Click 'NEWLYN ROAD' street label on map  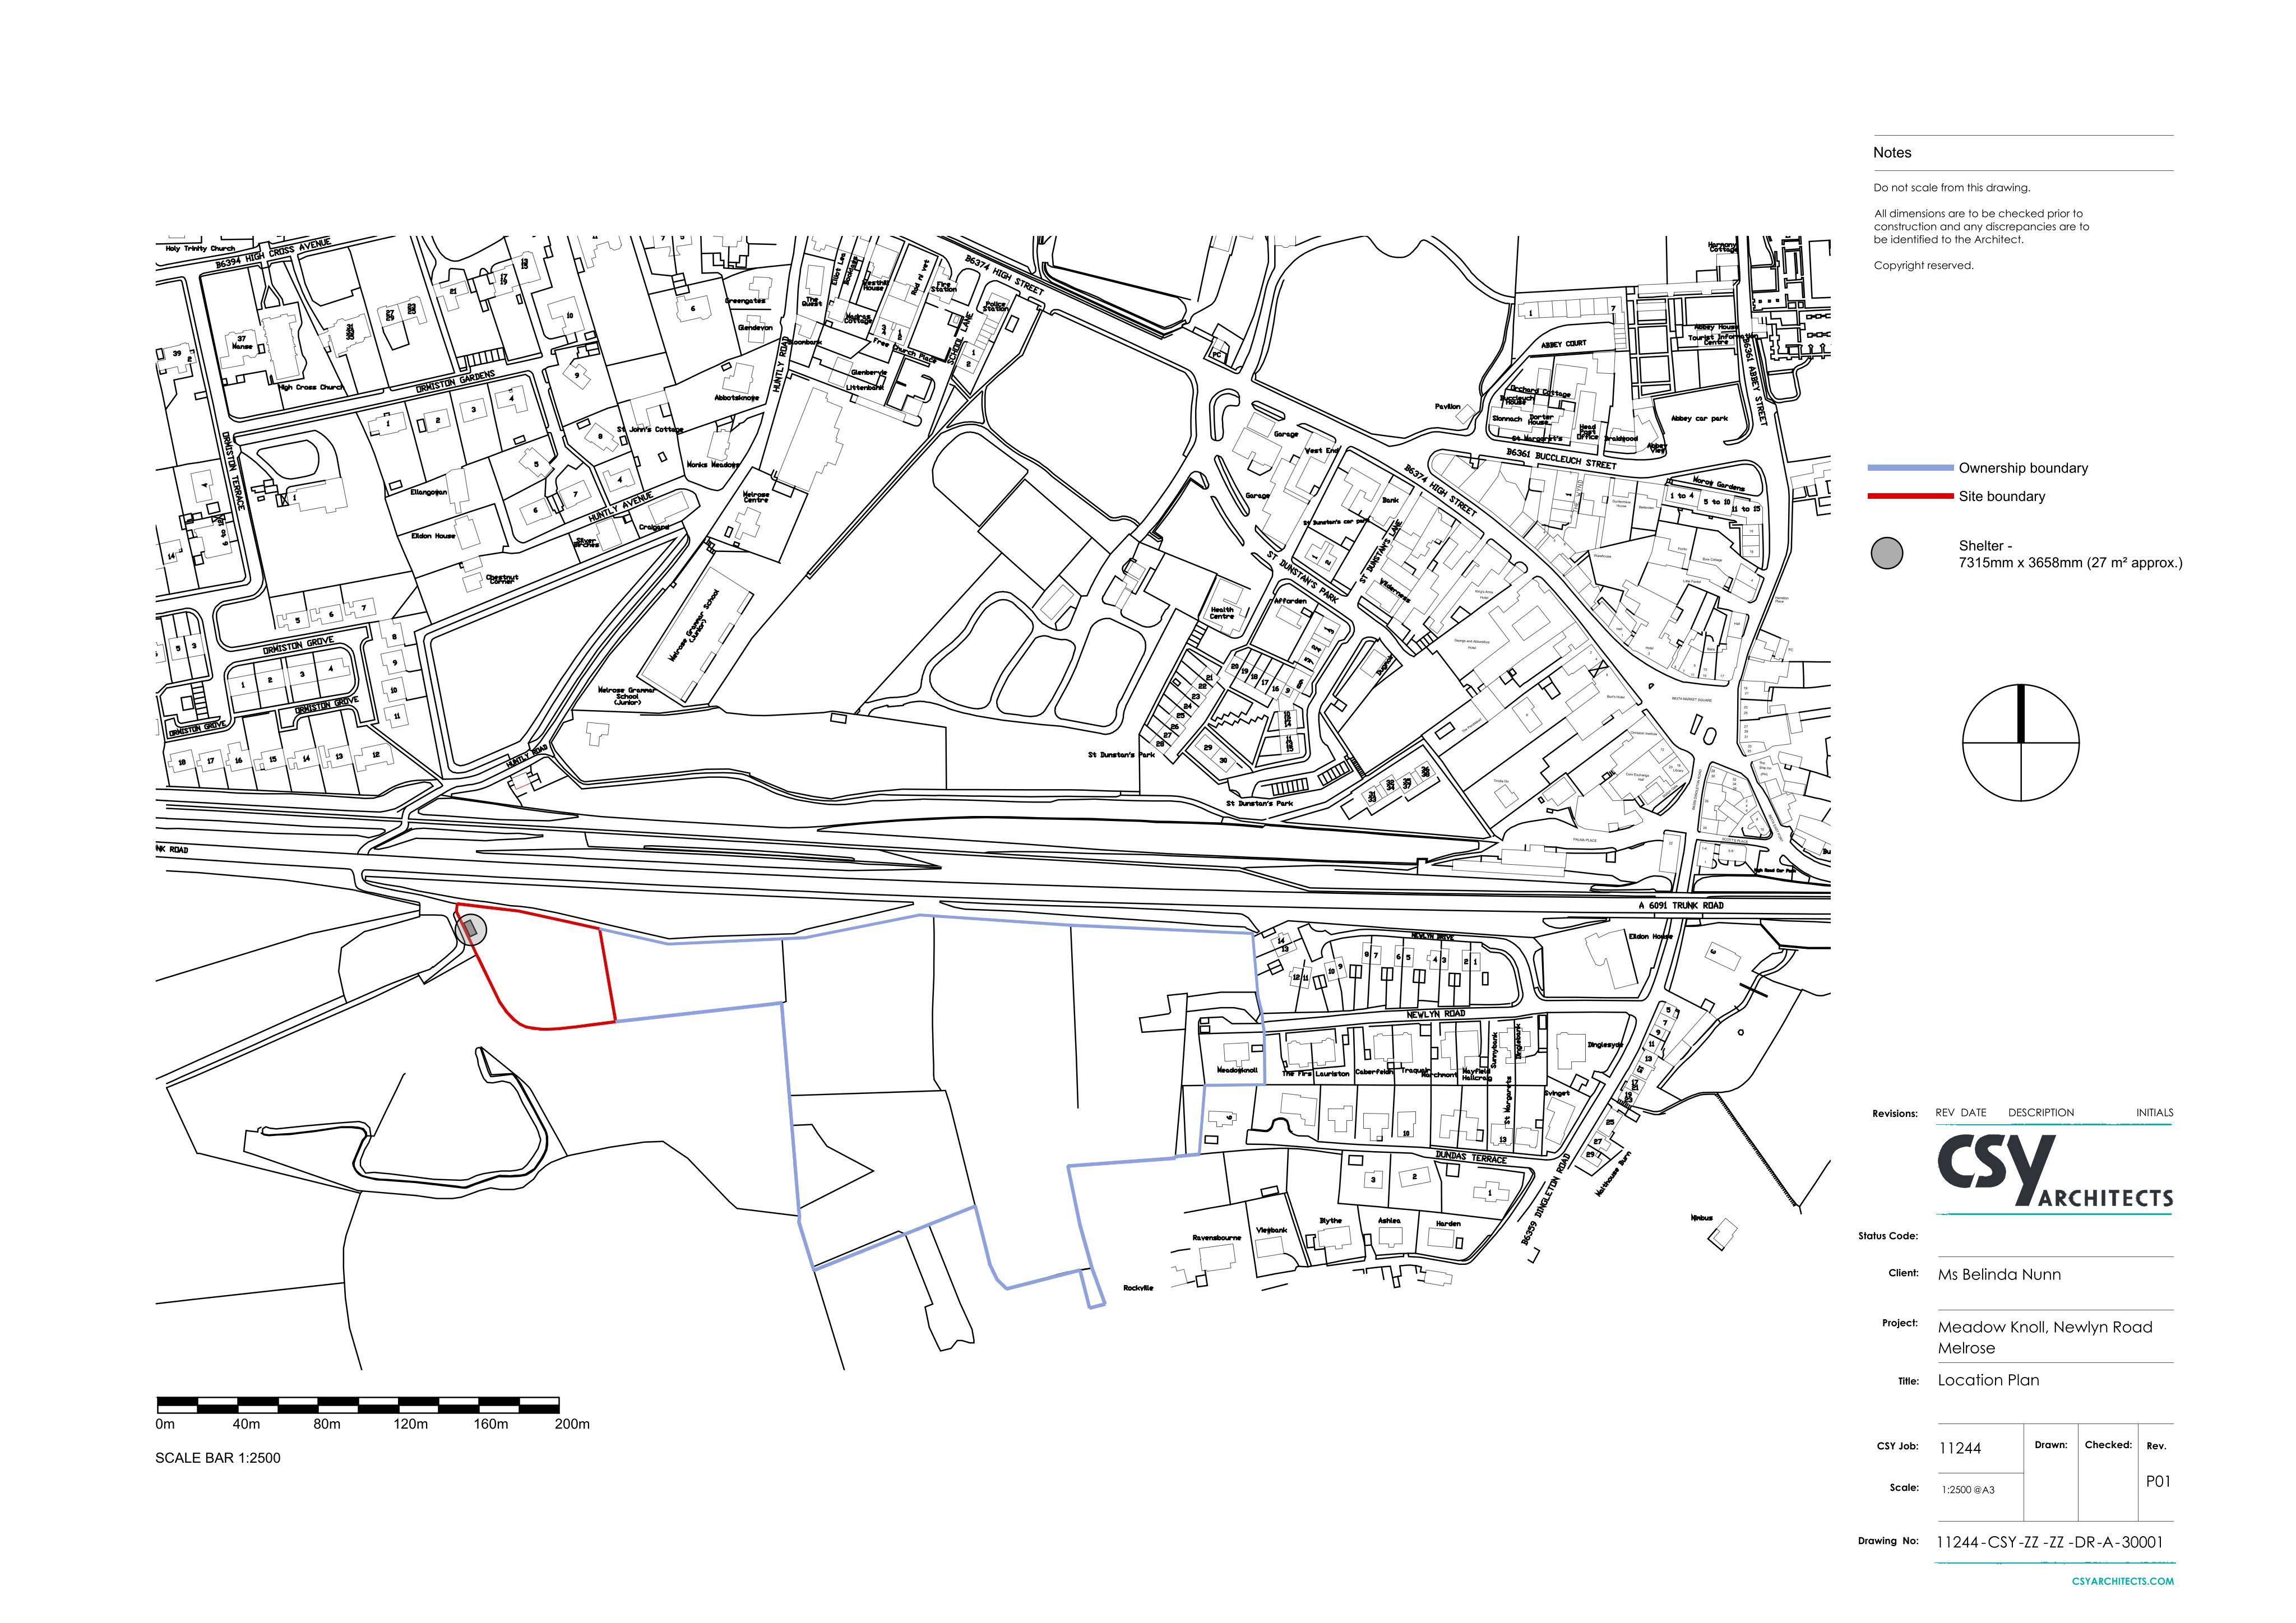click(1435, 1014)
